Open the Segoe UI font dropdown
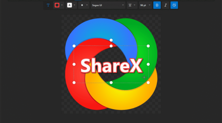The height and width of the screenshot is (123, 222). 108,5
